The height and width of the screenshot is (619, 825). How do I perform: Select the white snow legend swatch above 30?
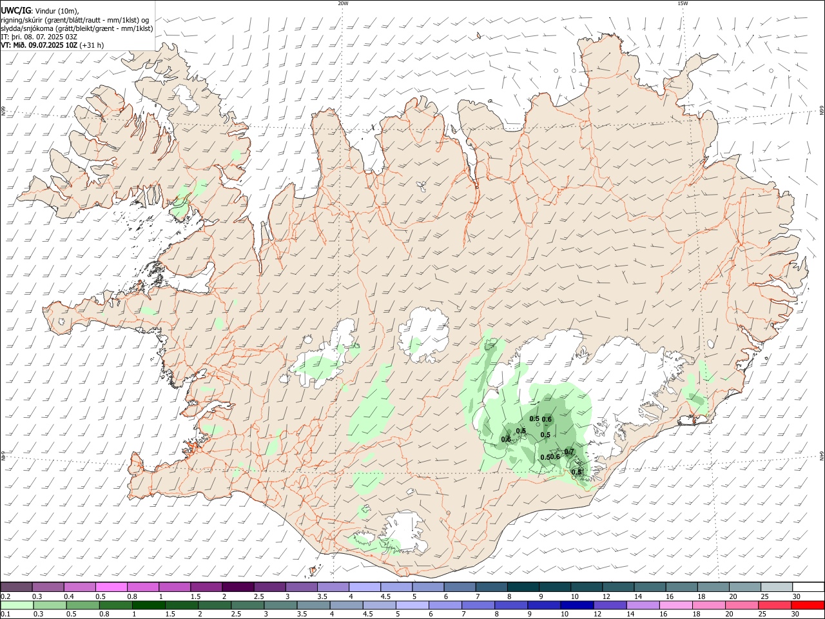click(807, 587)
